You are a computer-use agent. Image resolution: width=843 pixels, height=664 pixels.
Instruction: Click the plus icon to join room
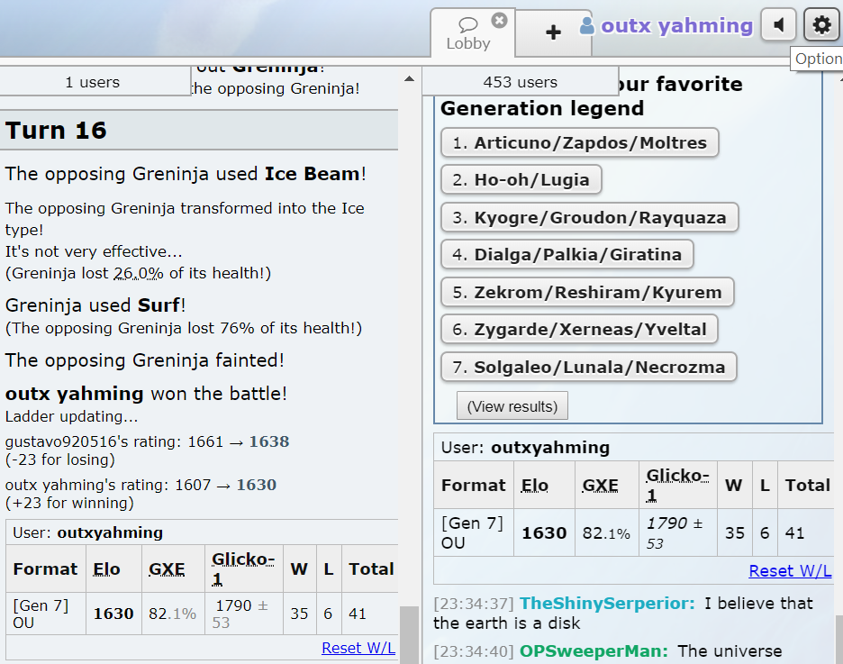click(553, 32)
